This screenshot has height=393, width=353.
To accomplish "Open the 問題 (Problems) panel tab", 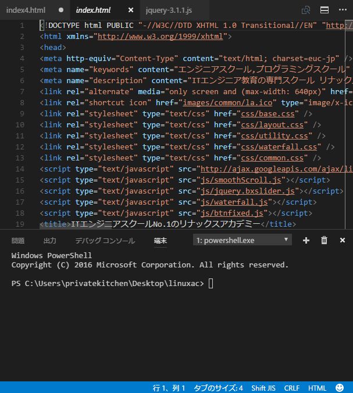I will 18,241.
